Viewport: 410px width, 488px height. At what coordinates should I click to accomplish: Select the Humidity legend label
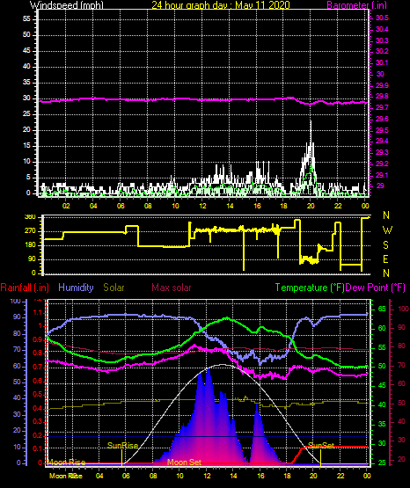[x=76, y=288]
